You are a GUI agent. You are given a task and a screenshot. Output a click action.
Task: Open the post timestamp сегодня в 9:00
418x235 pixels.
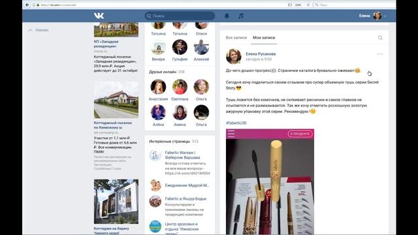coord(259,59)
